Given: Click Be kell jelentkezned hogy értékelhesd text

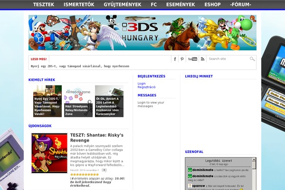Looking at the screenshot, I should click(x=91, y=184).
